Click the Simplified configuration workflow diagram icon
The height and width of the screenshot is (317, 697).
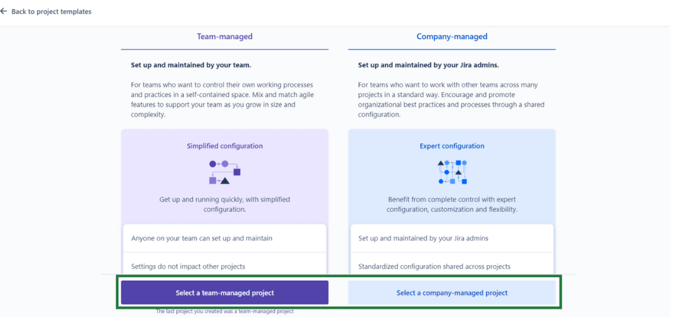tap(224, 172)
